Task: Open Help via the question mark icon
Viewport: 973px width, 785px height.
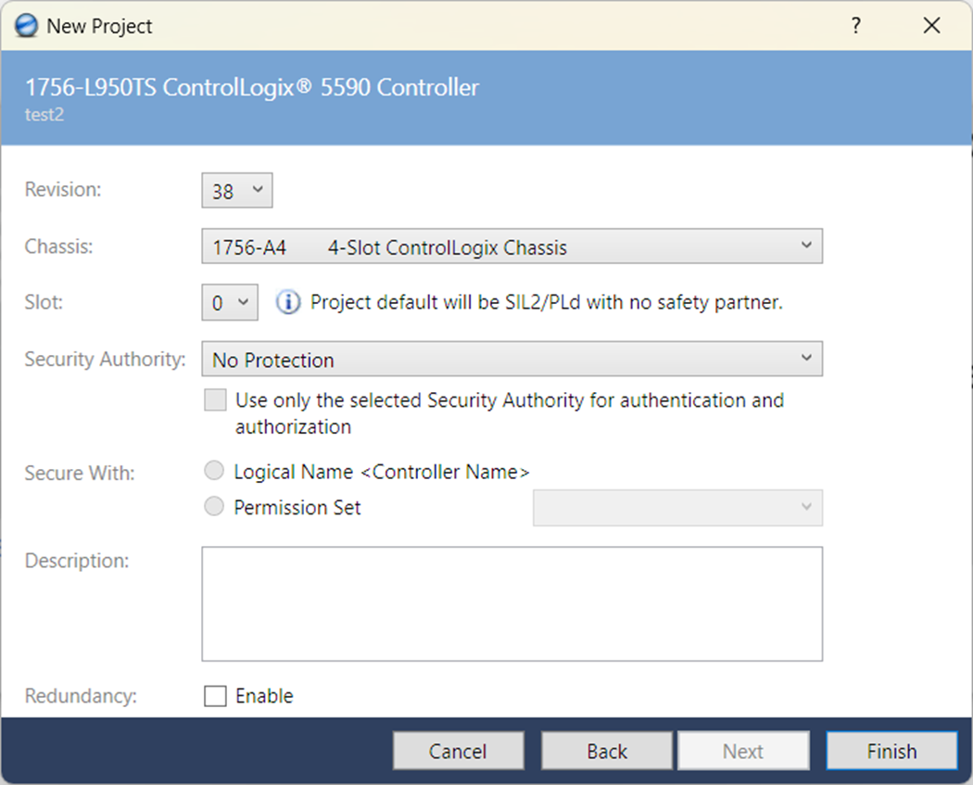Action: point(855,25)
